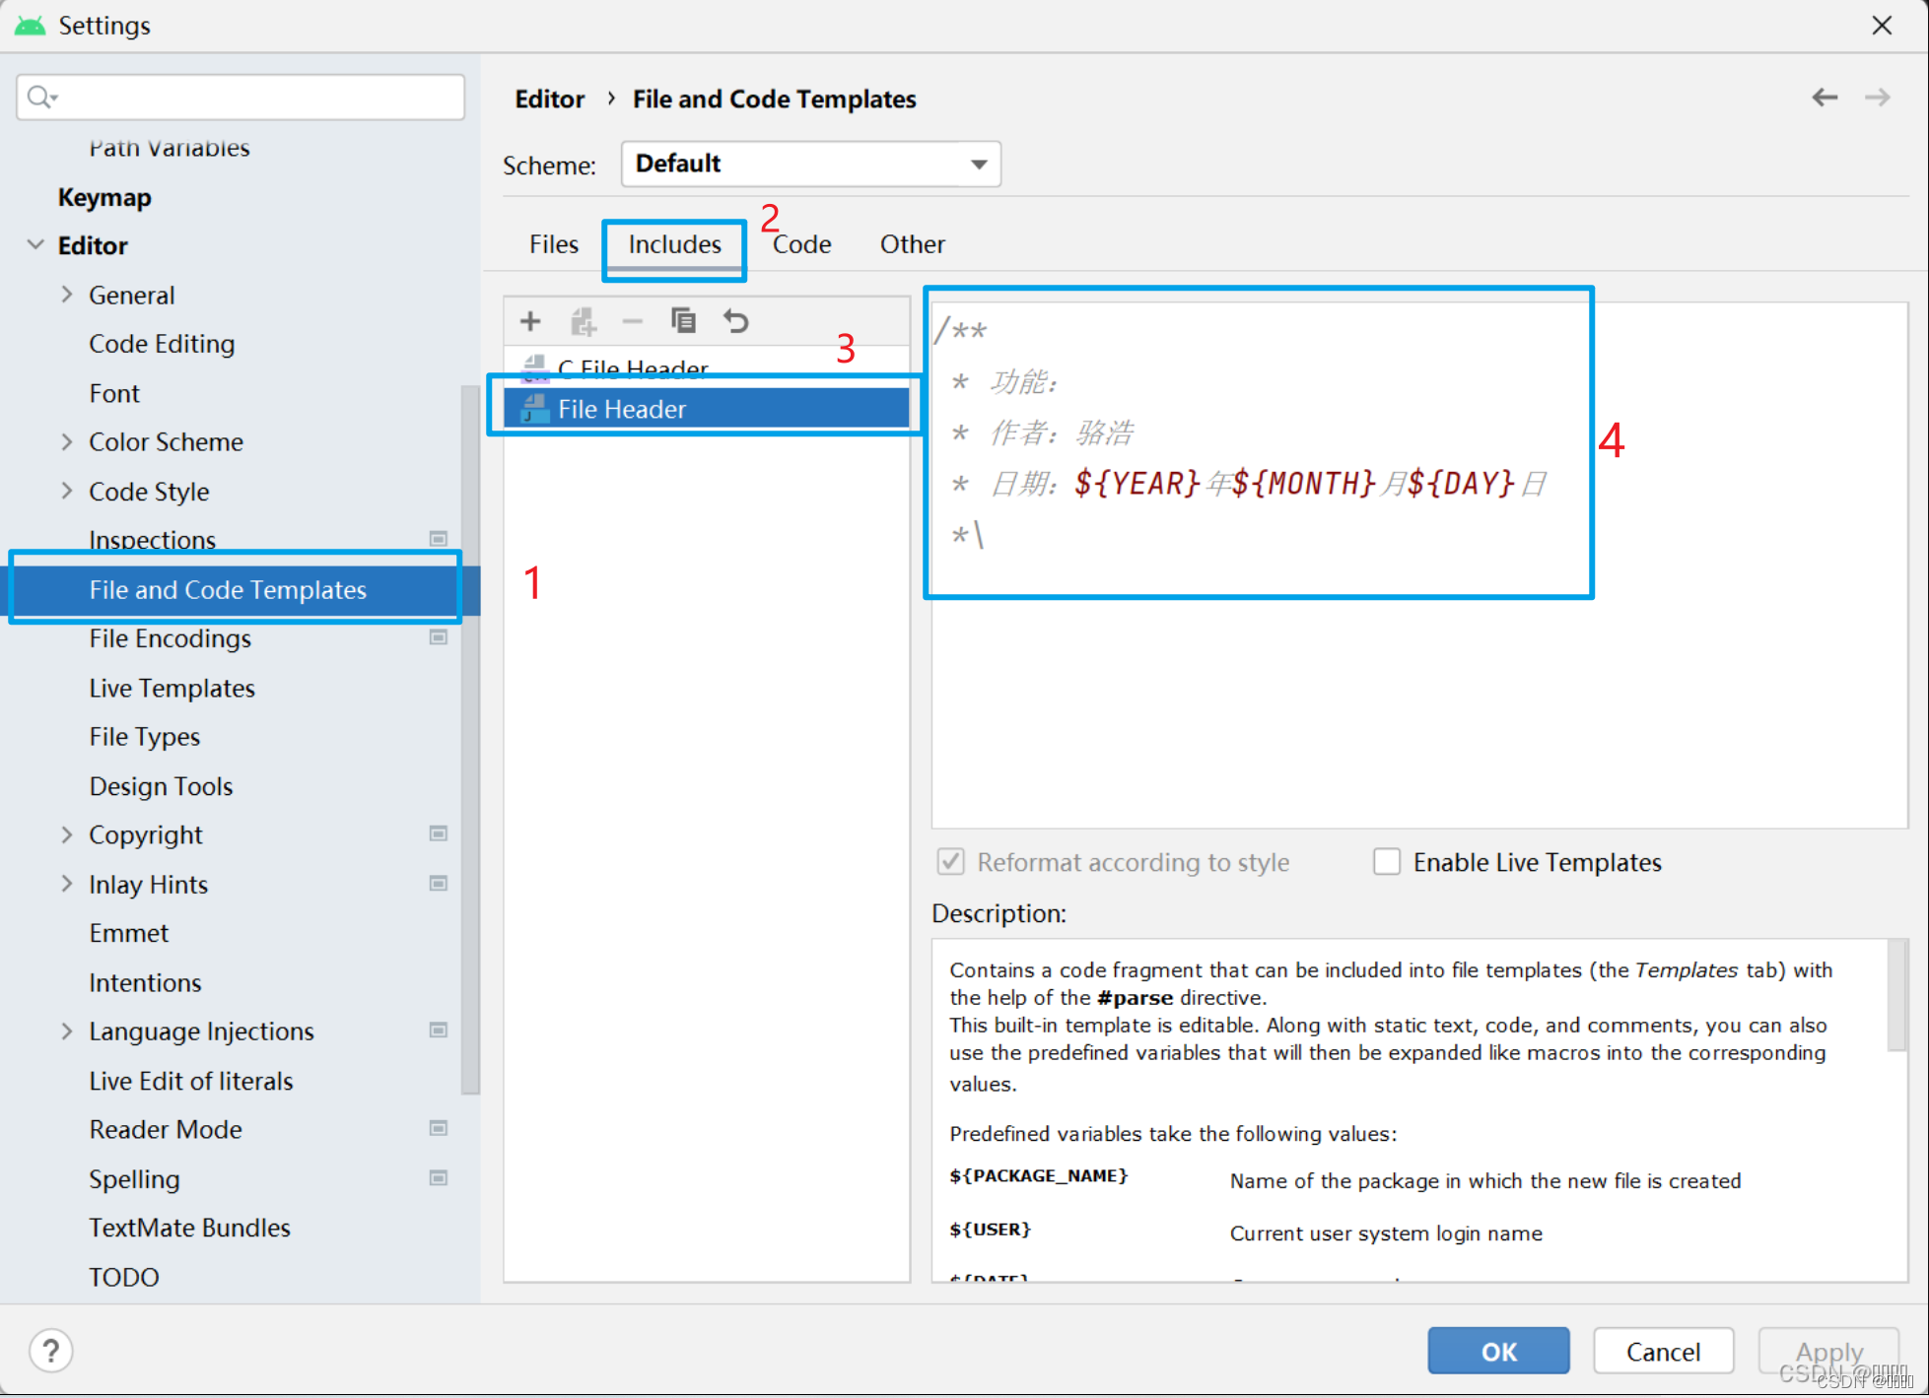Expand the Code Style node
1929x1398 pixels.
[x=67, y=491]
